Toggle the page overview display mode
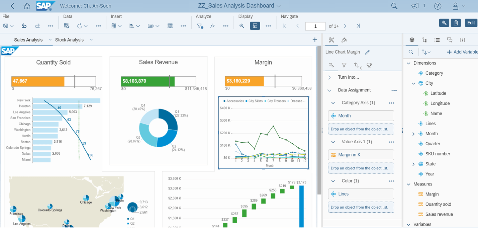 pos(255,26)
